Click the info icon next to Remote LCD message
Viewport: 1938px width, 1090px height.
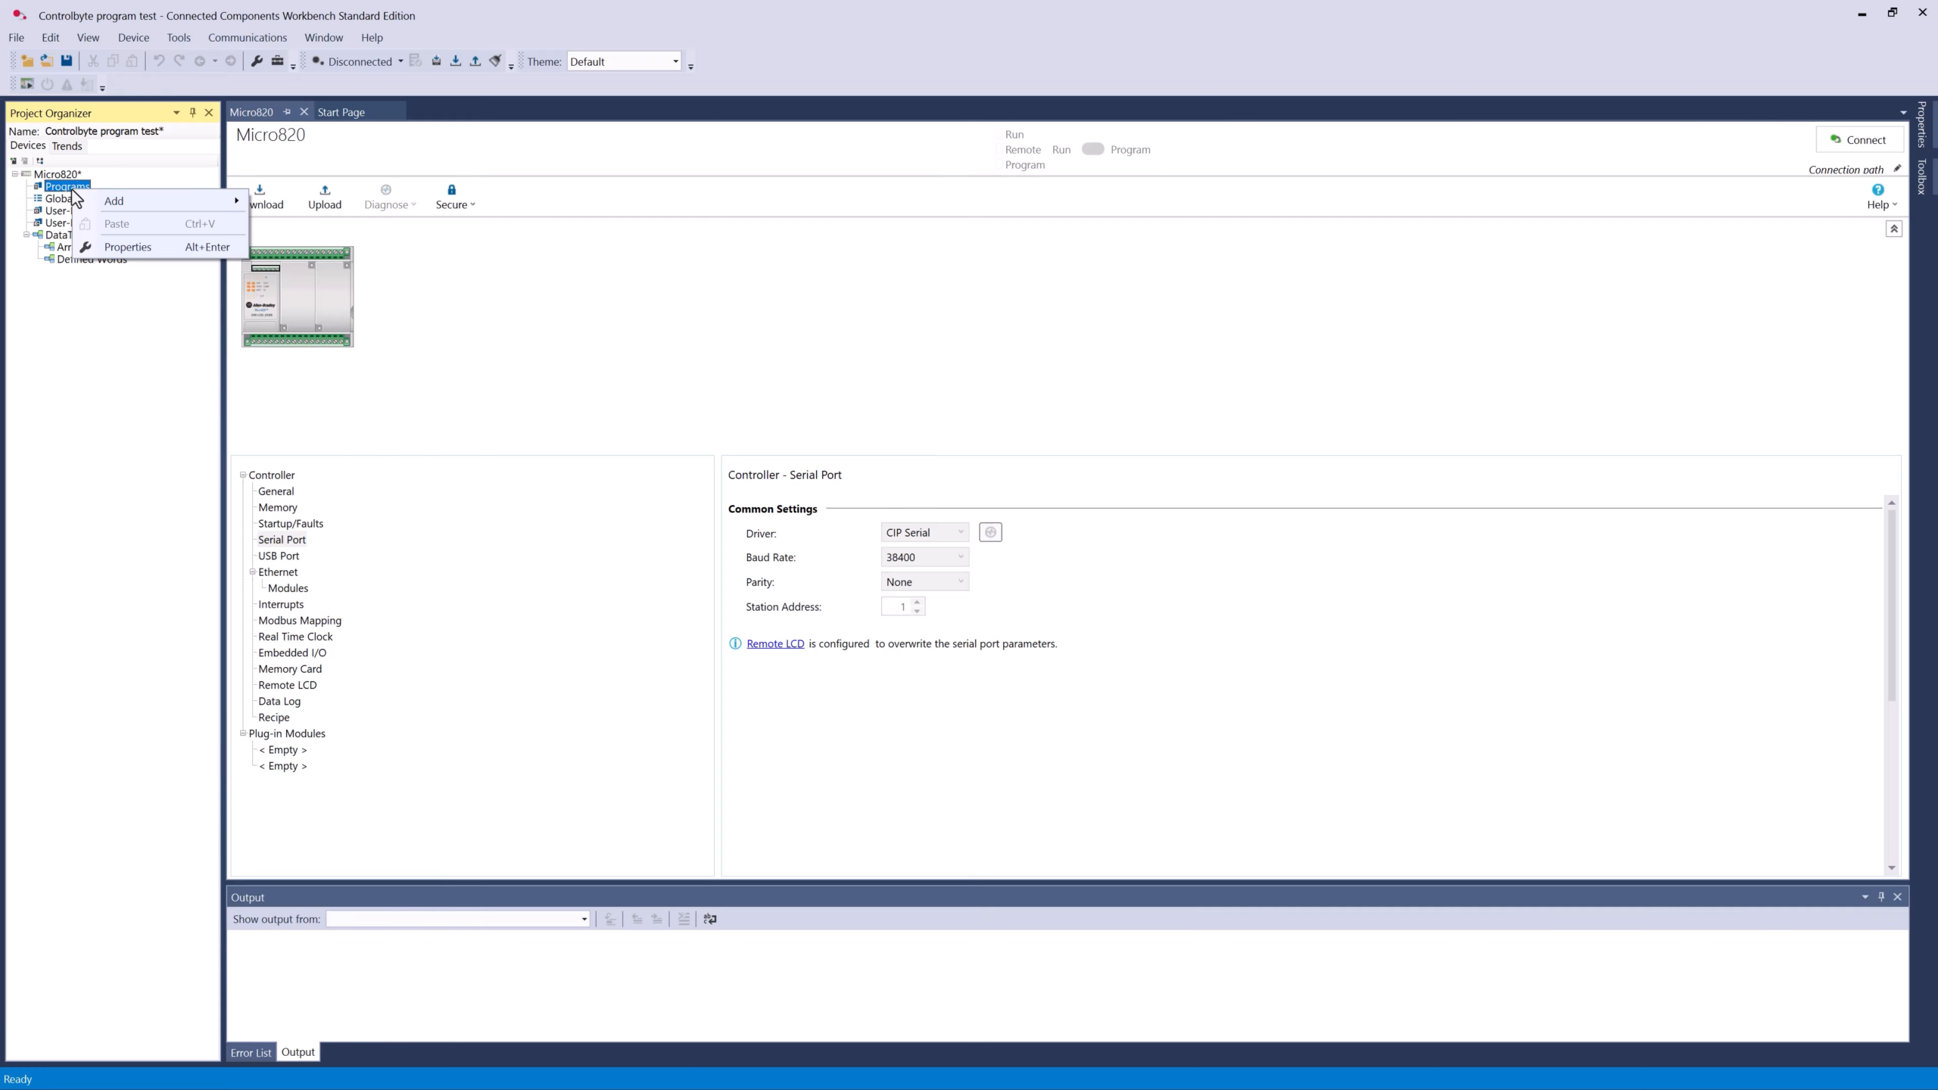(x=735, y=643)
